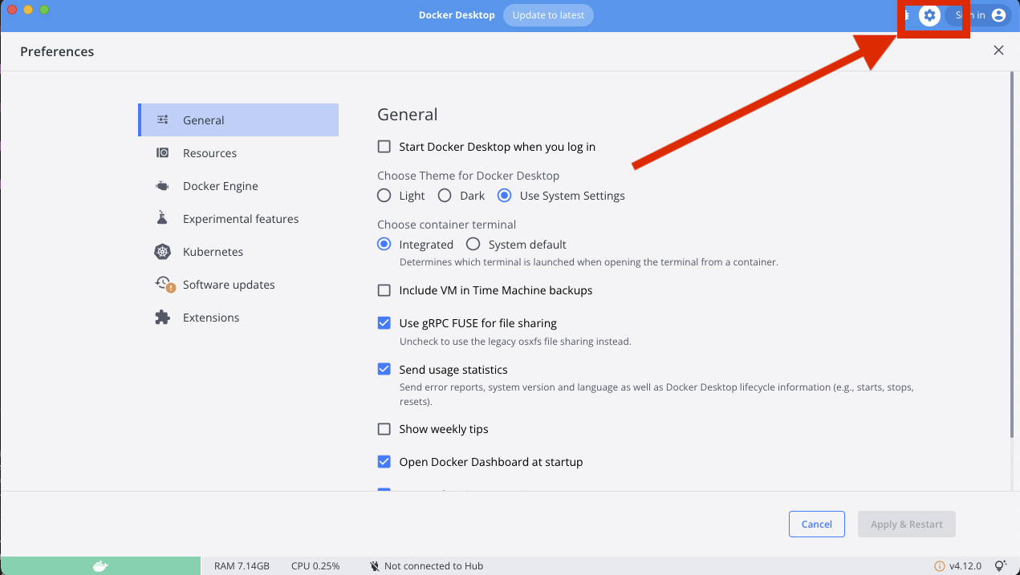Uncheck Open Docker Dashboard at startup
1020x575 pixels.
click(384, 462)
